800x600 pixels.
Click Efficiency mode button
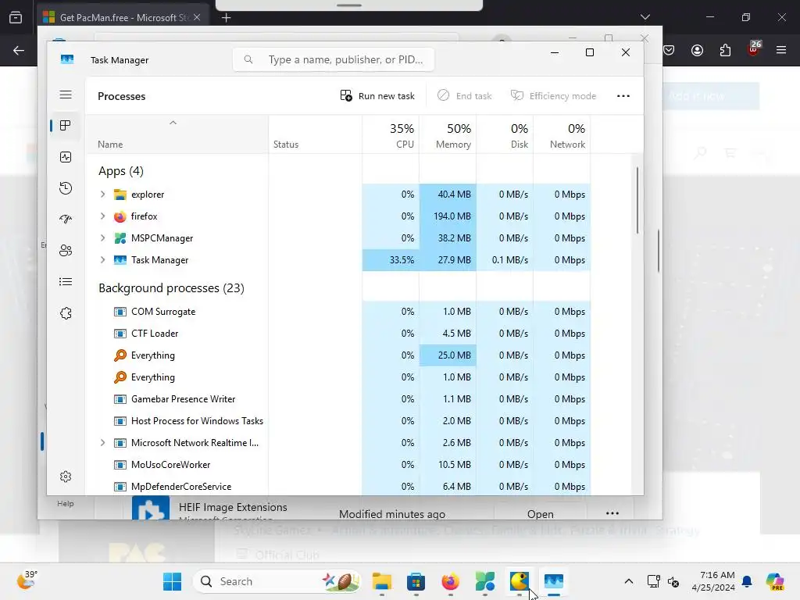554,96
